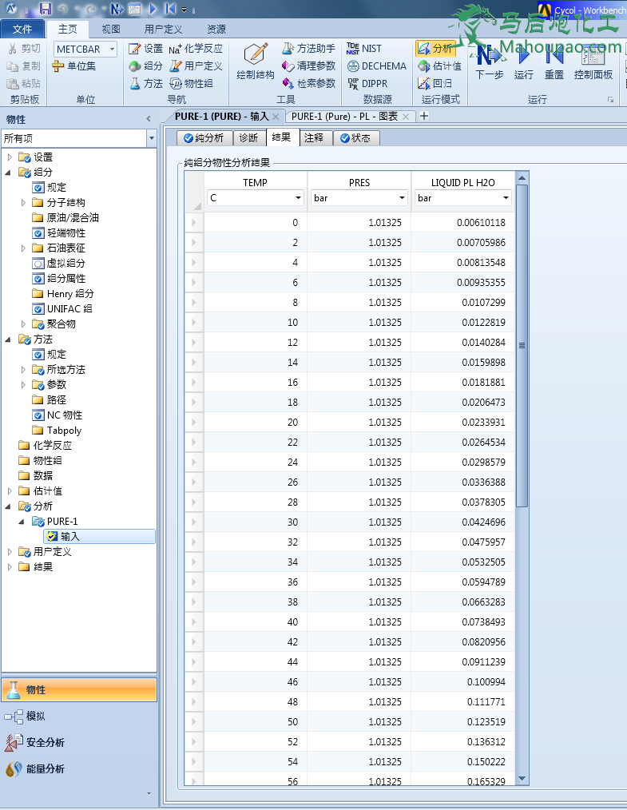Switch to the 安全分析 safety analysis environment

(79, 742)
